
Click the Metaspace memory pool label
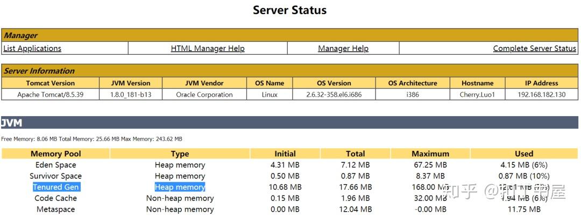tap(55, 210)
